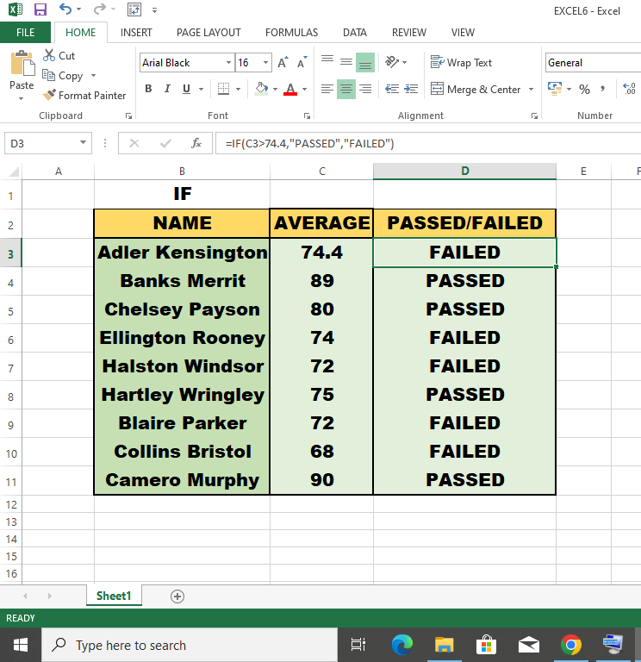Click the Orientation text angle icon
This screenshot has height=662, width=641.
392,62
